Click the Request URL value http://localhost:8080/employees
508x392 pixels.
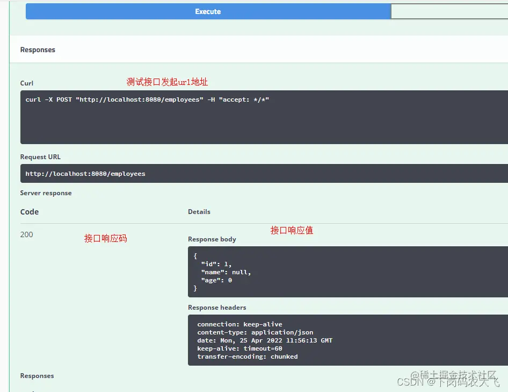click(85, 174)
